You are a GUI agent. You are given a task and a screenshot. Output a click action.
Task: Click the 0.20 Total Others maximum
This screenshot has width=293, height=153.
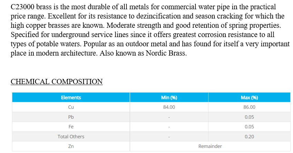click(249, 137)
